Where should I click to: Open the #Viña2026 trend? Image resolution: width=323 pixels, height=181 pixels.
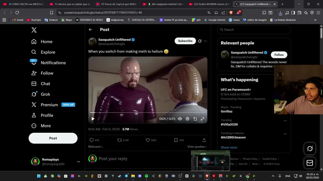[x=229, y=124]
